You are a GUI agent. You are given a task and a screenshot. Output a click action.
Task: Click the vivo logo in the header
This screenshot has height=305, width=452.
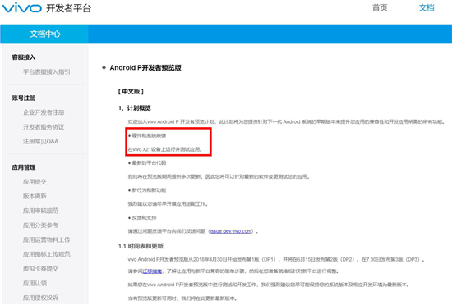(22, 7)
